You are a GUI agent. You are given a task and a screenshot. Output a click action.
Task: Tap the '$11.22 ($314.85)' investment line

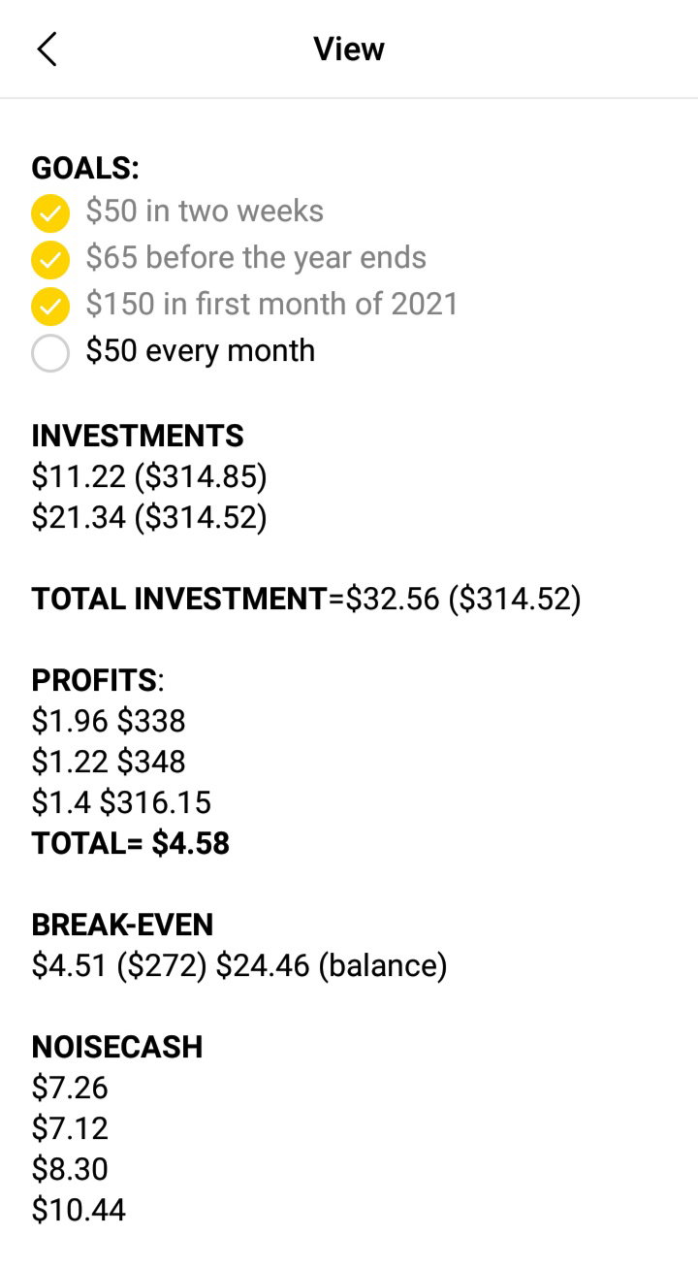pyautogui.click(x=149, y=476)
